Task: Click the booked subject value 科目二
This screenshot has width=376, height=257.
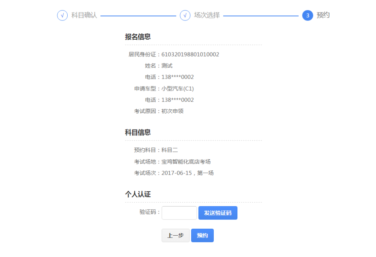Action: (x=170, y=150)
